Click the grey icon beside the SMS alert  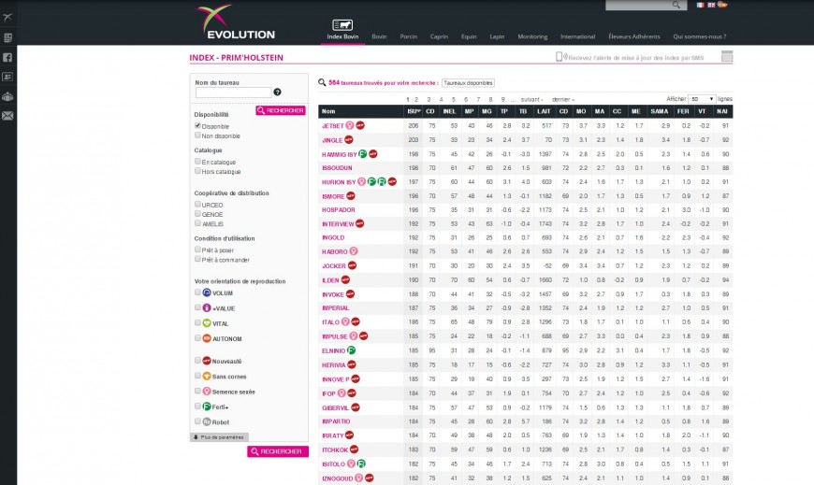727,57
